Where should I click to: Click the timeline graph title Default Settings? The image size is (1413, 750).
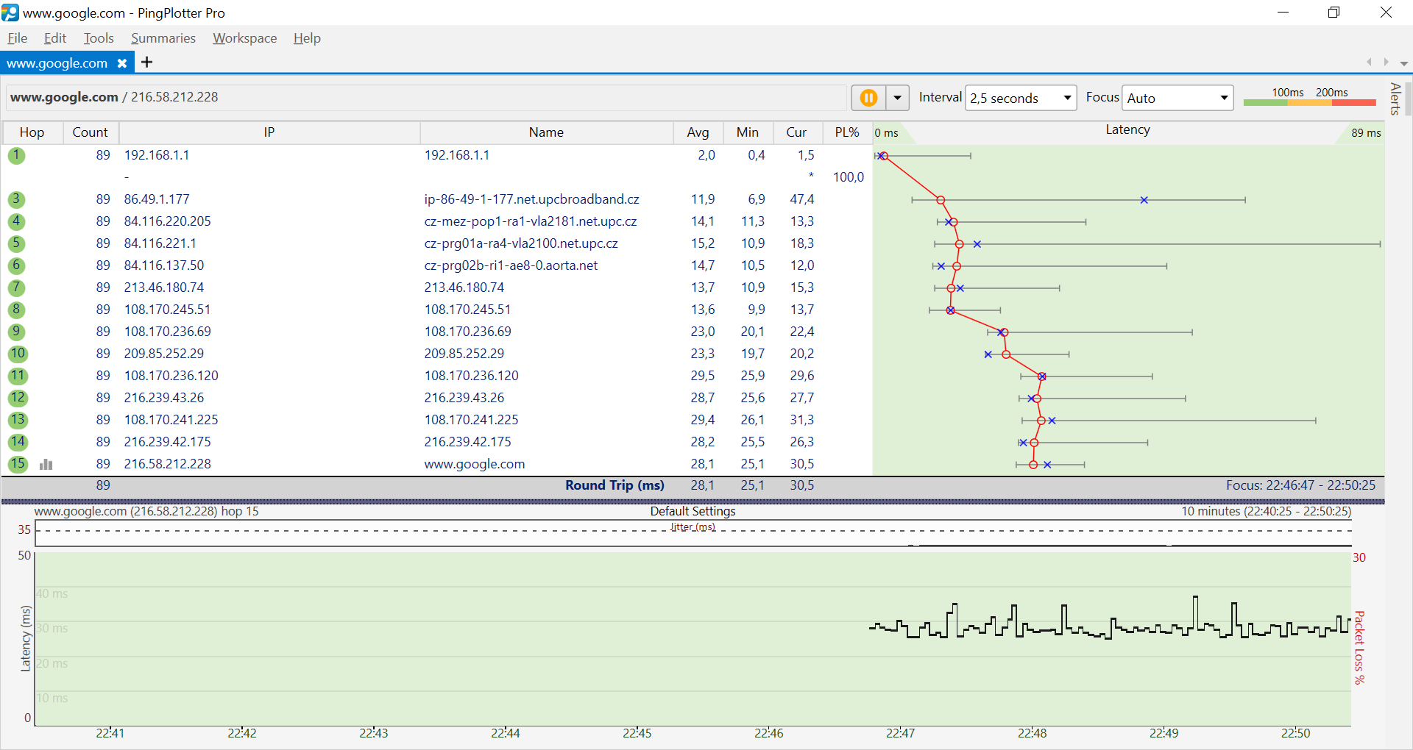click(x=693, y=511)
